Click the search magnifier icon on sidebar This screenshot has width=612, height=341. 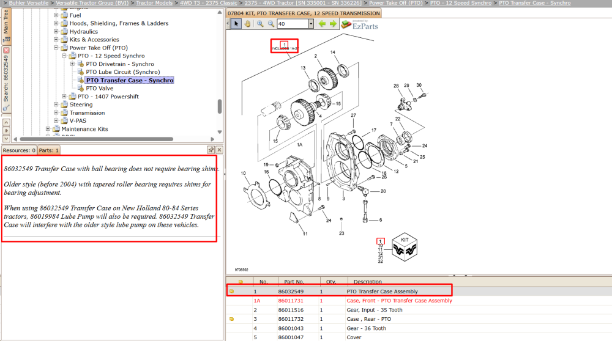(x=6, y=108)
